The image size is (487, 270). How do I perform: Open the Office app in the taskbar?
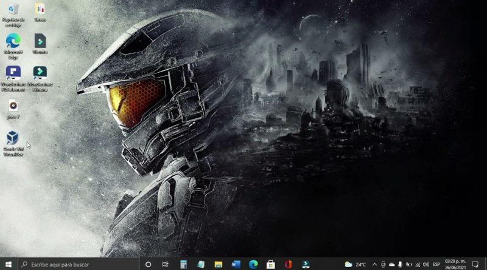(x=288, y=264)
